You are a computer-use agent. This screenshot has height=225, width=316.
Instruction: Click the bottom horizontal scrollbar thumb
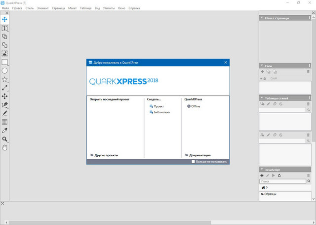point(110,223)
